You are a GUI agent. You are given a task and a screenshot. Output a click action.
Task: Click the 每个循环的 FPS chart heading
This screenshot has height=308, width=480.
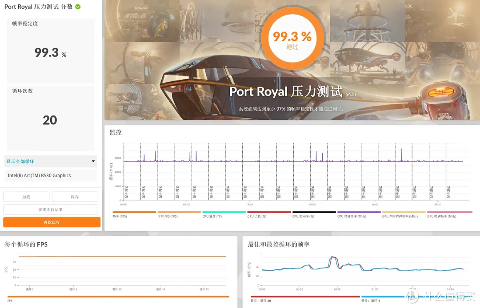pos(26,245)
